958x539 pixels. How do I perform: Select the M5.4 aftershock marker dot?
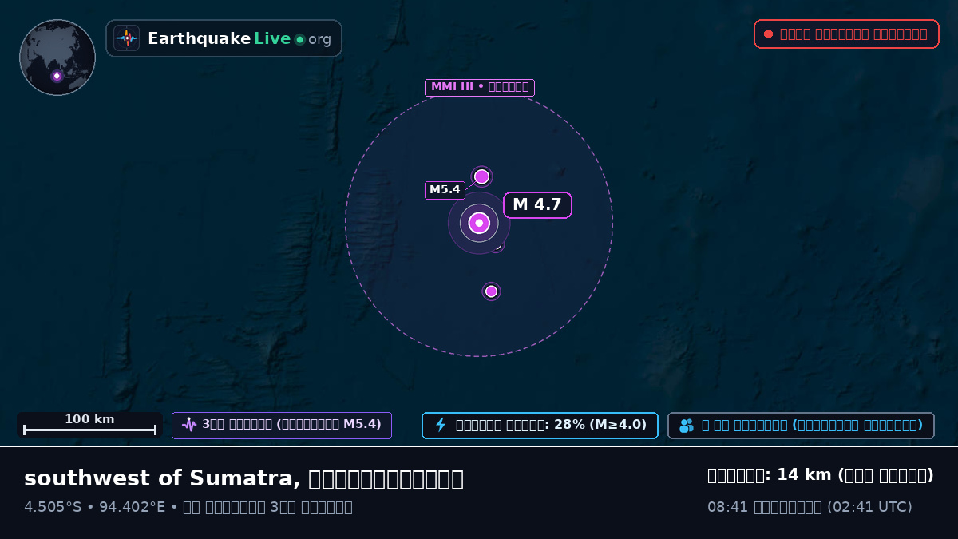(481, 176)
